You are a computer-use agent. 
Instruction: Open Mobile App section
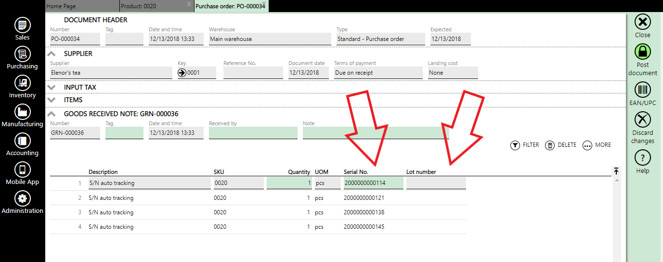(x=22, y=170)
